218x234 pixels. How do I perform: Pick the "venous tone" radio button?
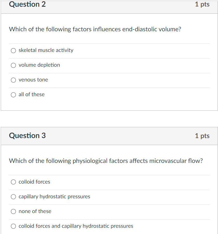[13, 80]
